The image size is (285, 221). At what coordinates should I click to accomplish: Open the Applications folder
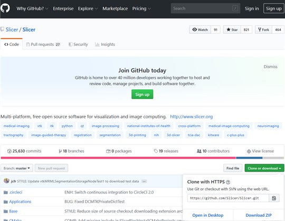pos(20,202)
